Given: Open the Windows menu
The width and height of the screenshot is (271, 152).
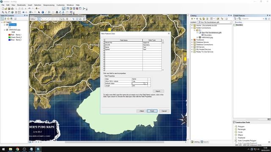Looking at the screenshot, I should pos(70,5).
